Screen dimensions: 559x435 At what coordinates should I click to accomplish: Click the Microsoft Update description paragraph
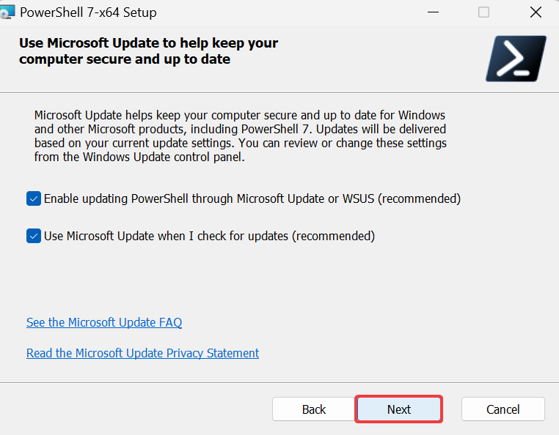coord(241,136)
